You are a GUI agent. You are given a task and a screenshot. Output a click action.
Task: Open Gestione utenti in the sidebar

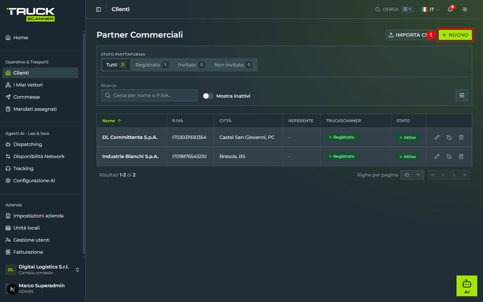40,240
